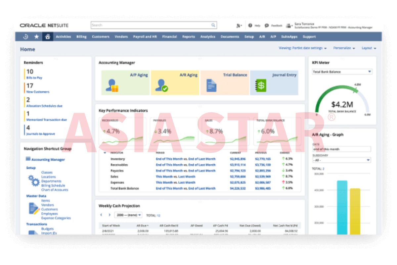
Task: Open the Personalize dropdown
Action: click(344, 48)
